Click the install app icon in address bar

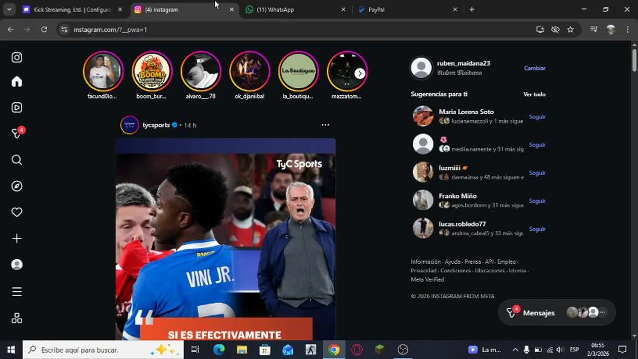[540, 29]
